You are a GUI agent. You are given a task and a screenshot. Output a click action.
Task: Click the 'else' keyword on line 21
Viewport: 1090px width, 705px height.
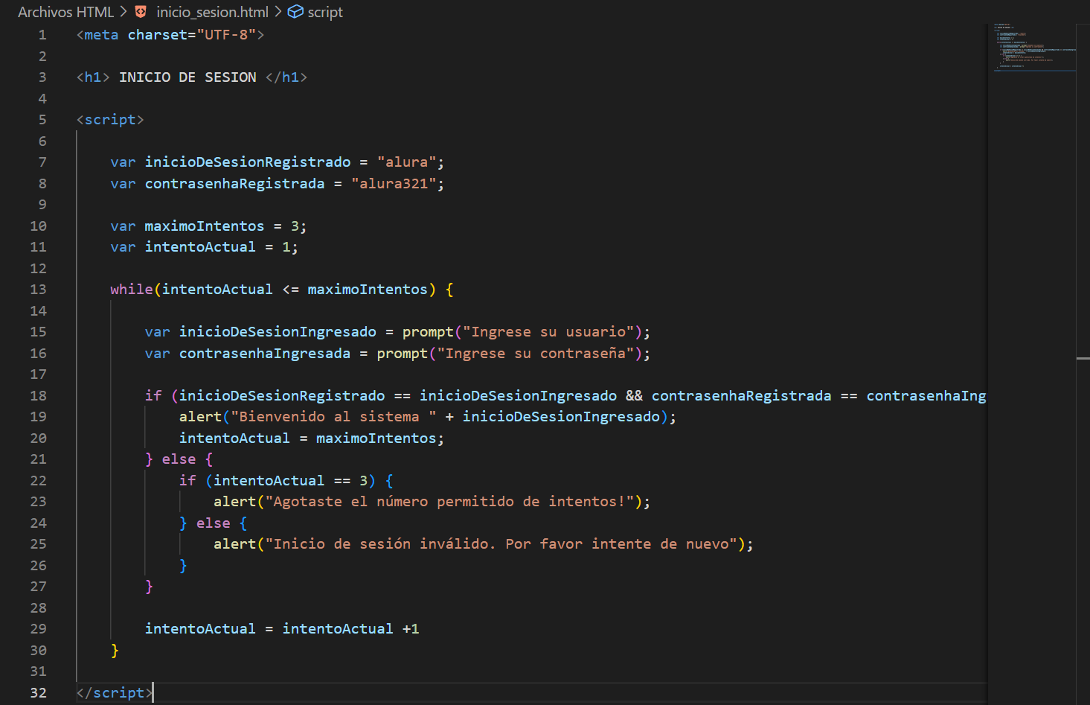179,459
